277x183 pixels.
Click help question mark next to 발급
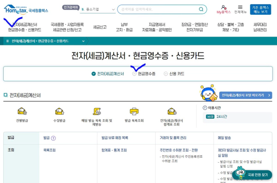54,138
